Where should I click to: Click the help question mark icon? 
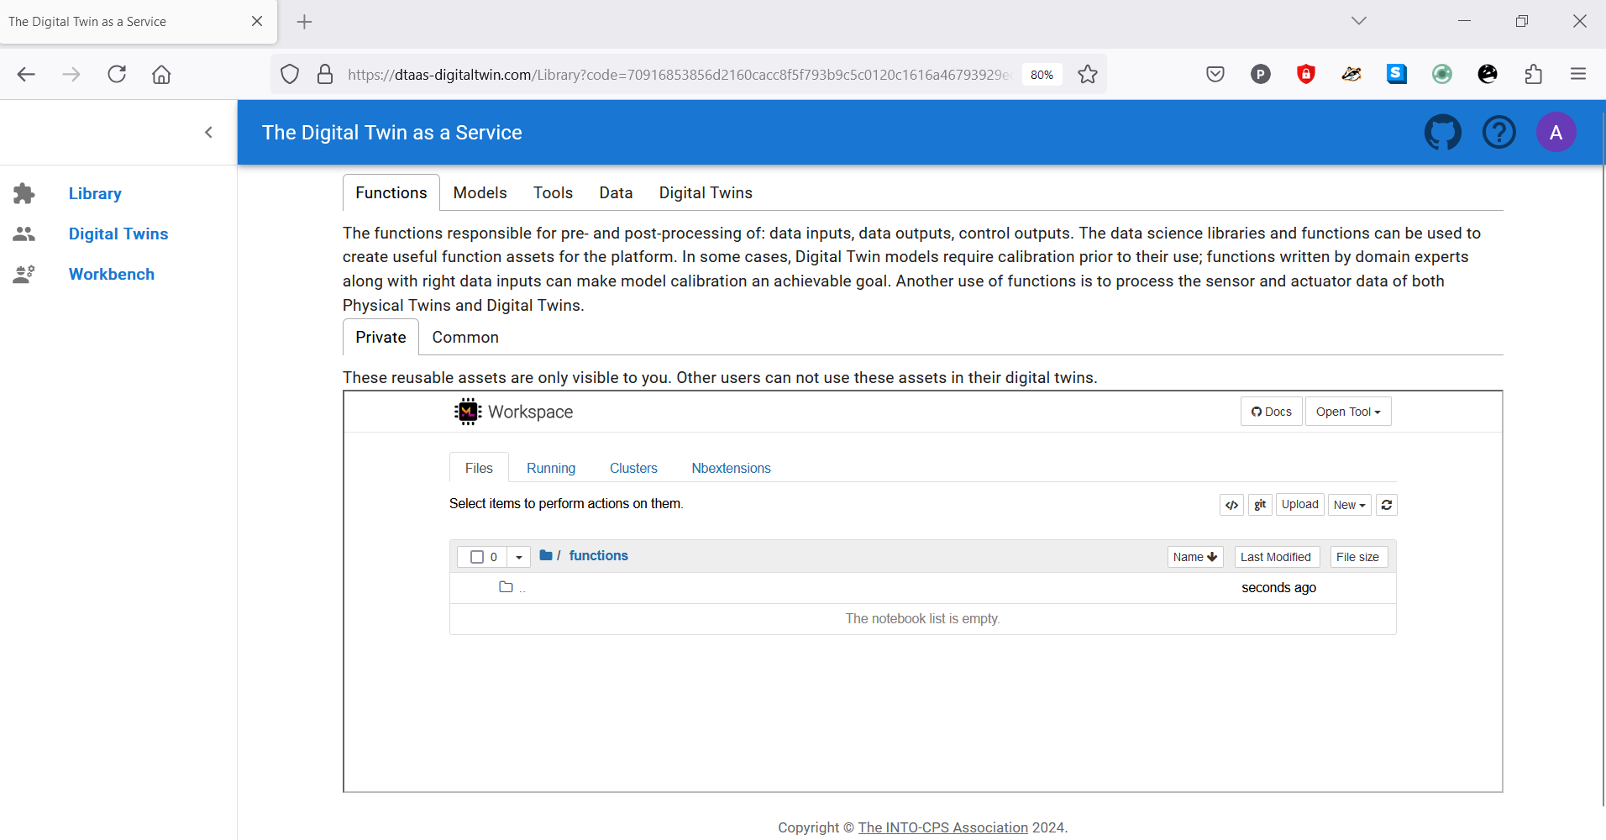point(1498,133)
